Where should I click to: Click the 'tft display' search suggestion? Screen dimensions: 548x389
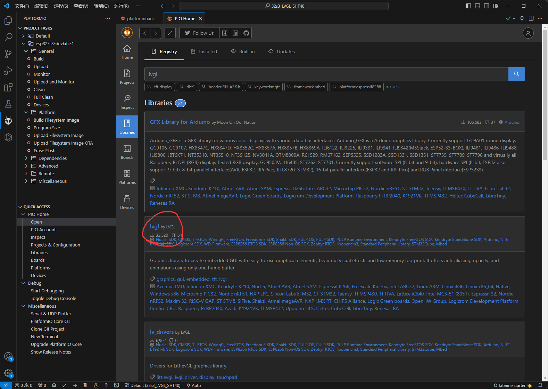(160, 87)
